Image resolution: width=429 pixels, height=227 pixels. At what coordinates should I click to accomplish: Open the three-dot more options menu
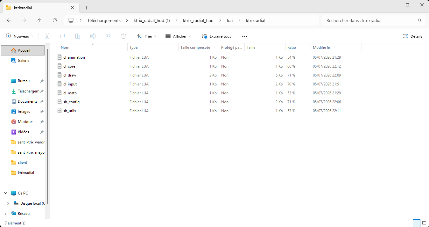pos(245,36)
